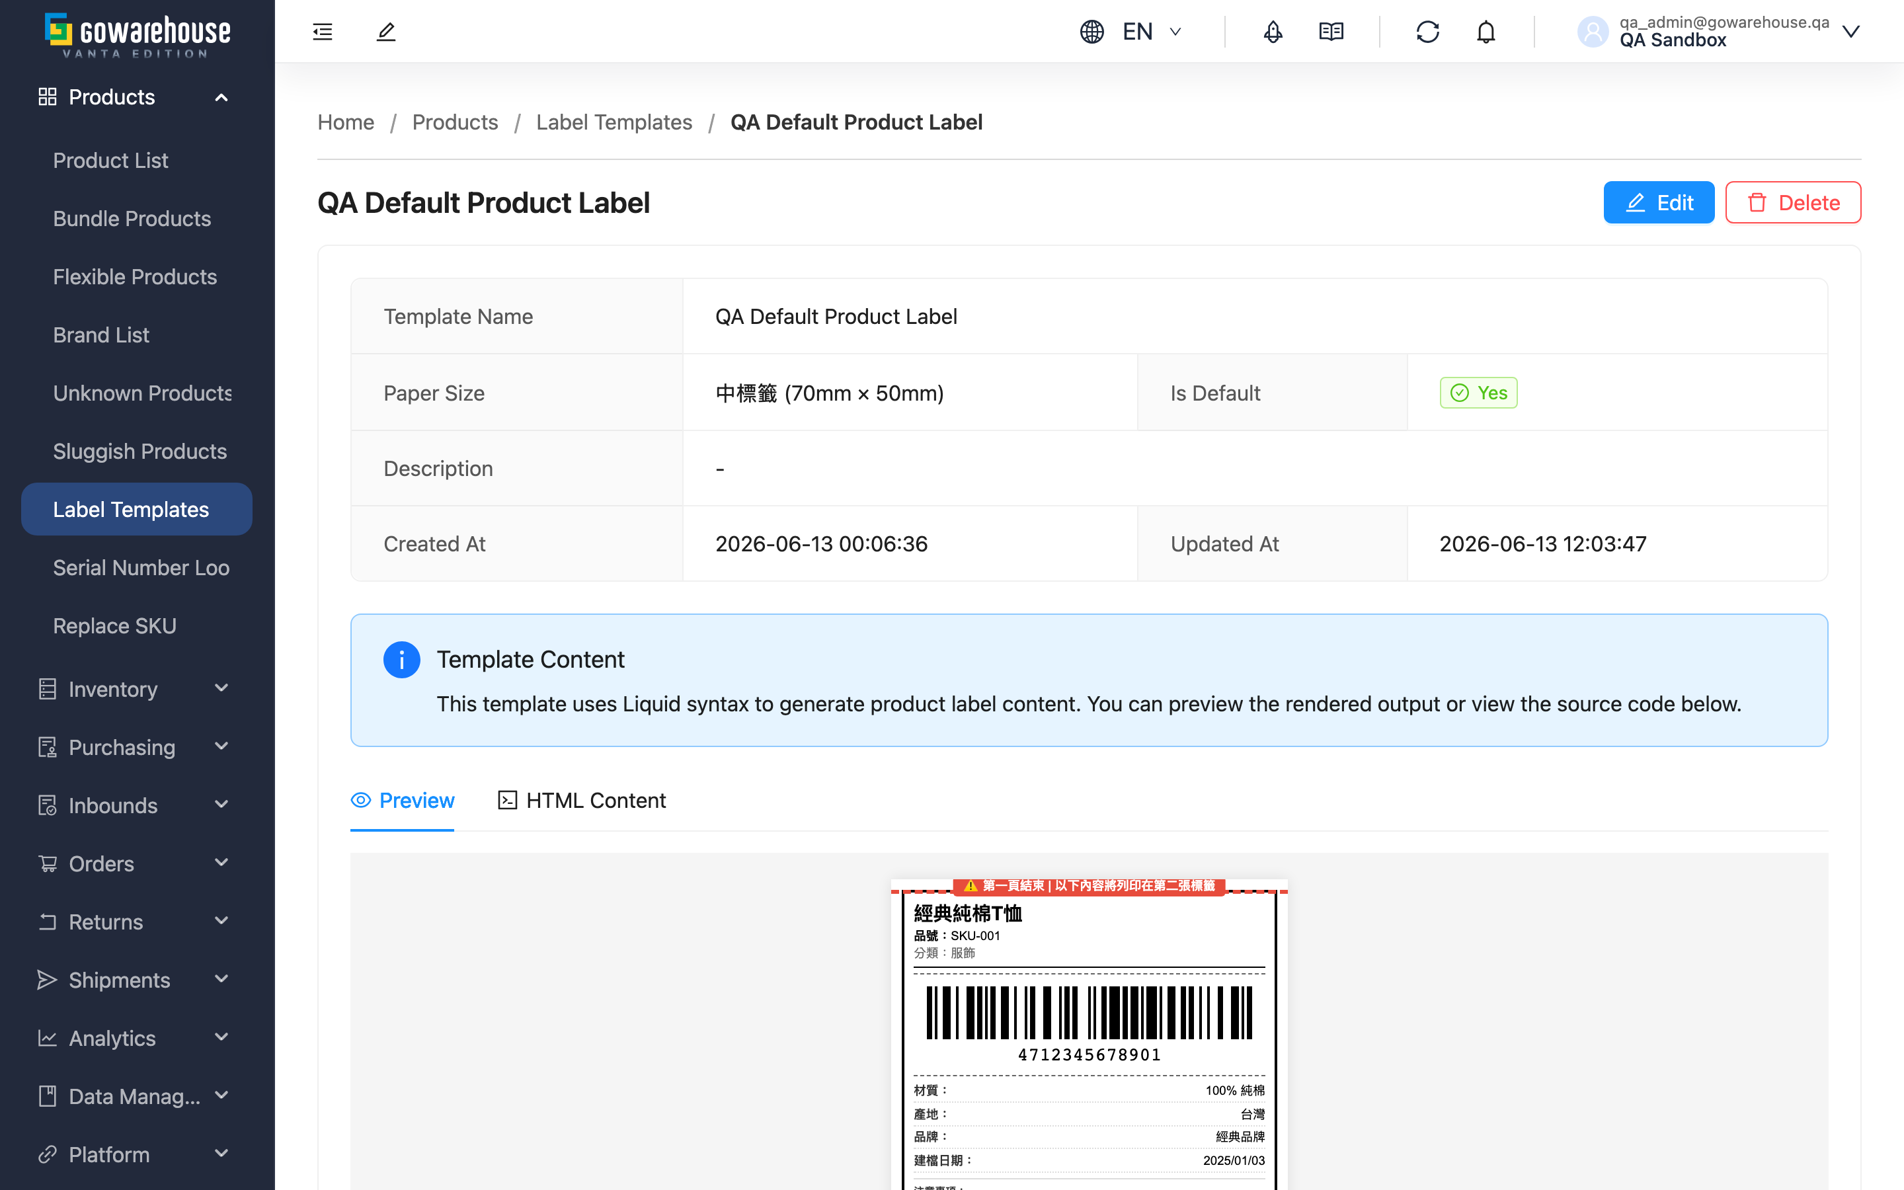Click Updated At value 2026-06-13 12:03:47

click(x=1542, y=544)
